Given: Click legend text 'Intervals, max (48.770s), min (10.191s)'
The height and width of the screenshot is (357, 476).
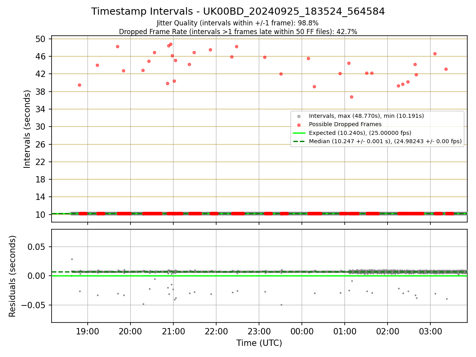Looking at the screenshot, I should (x=367, y=116).
